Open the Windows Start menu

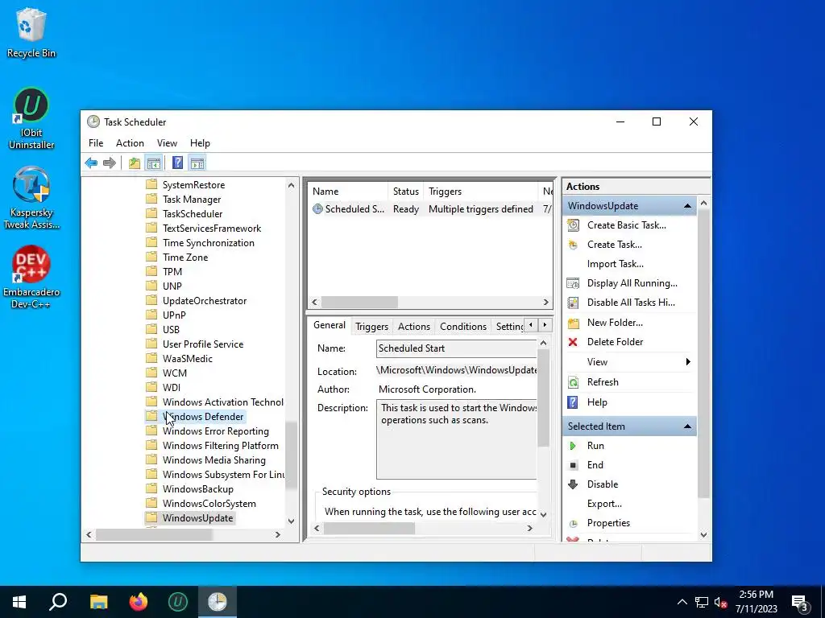coord(19,602)
